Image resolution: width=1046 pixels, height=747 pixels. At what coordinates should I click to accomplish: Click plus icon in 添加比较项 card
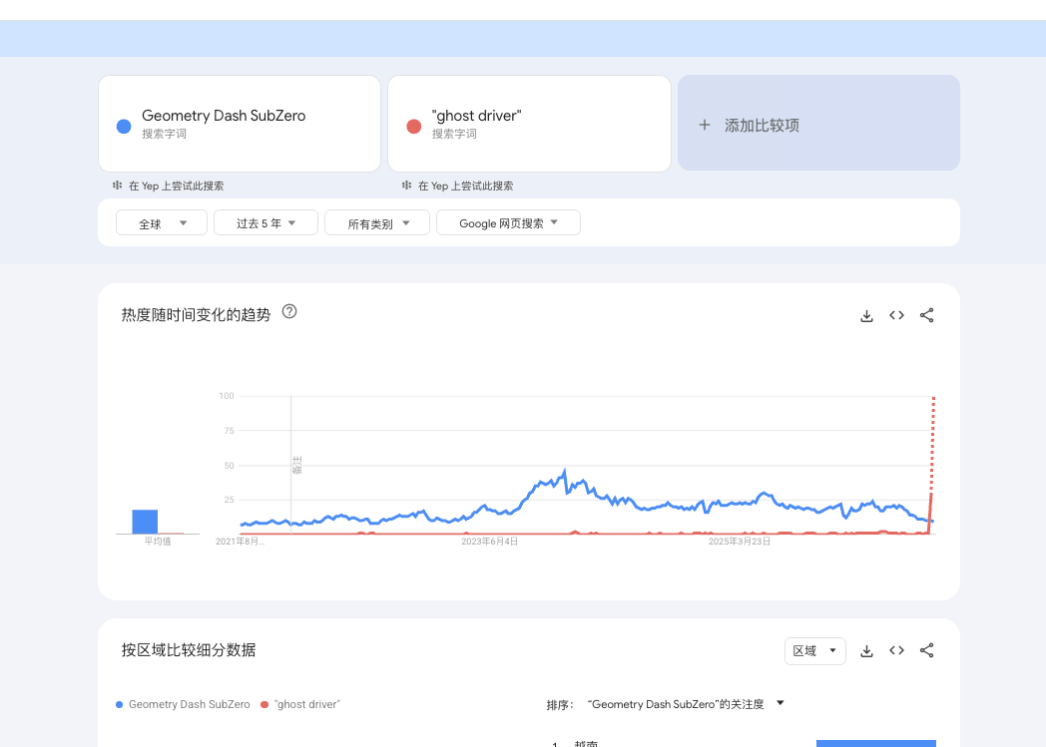pos(705,125)
